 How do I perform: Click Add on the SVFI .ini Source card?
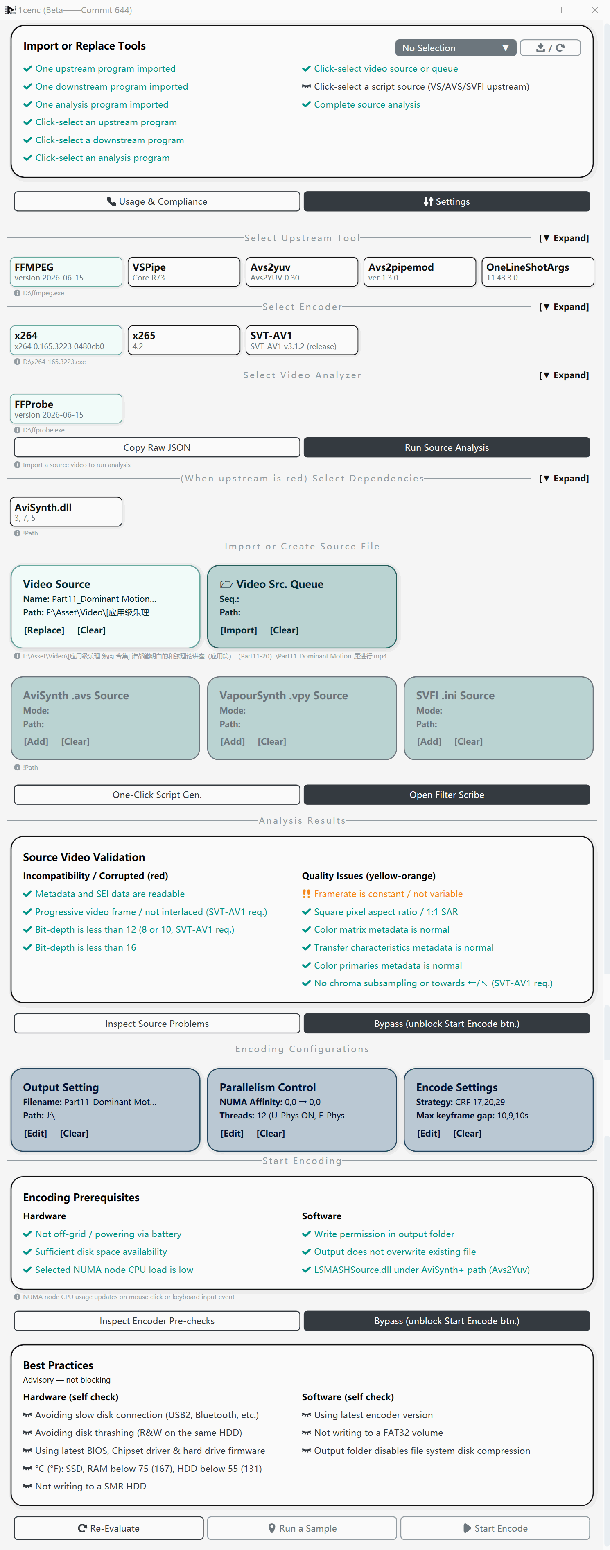click(x=429, y=742)
